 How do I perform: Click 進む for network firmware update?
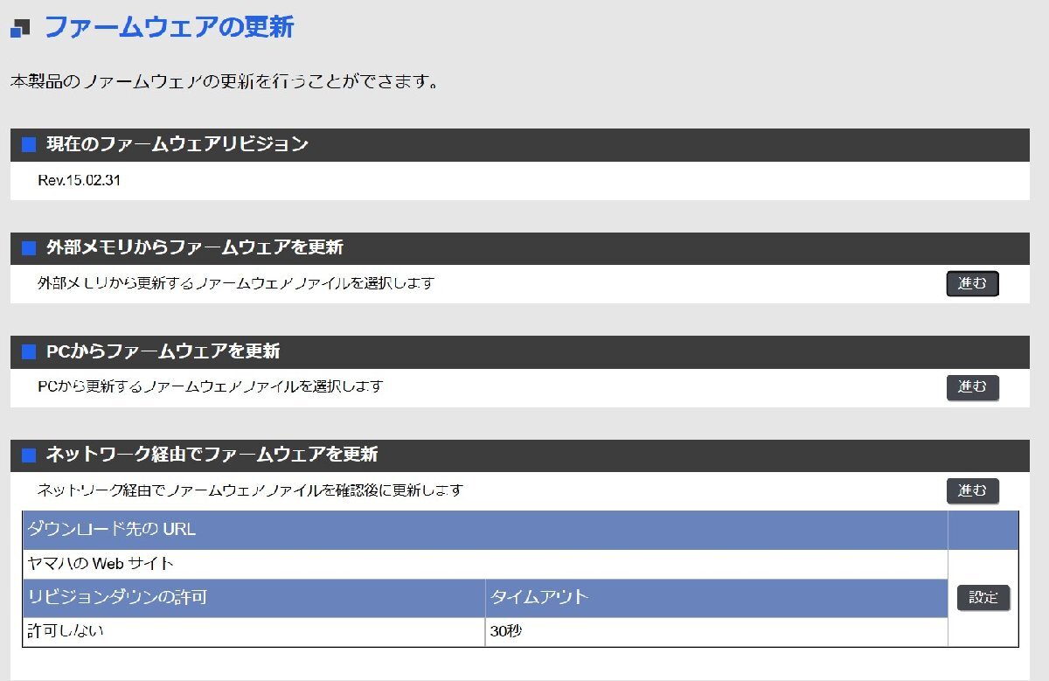tap(972, 491)
